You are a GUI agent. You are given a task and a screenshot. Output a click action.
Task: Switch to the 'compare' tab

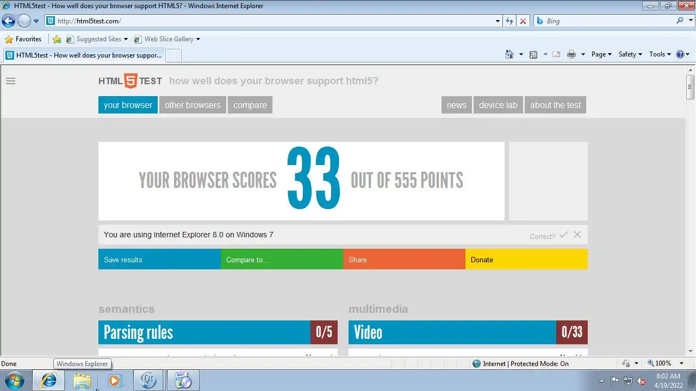(x=250, y=105)
